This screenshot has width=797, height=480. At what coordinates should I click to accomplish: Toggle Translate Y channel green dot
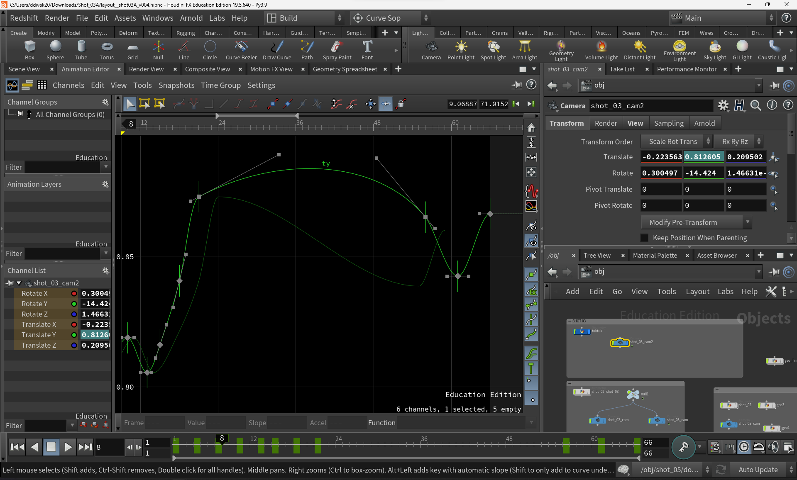74,335
